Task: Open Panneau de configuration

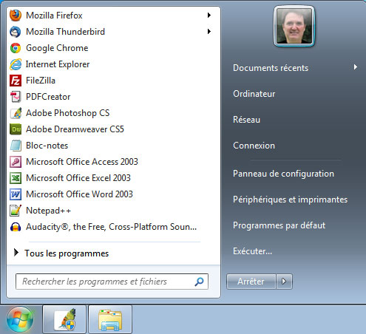Action: click(x=283, y=174)
